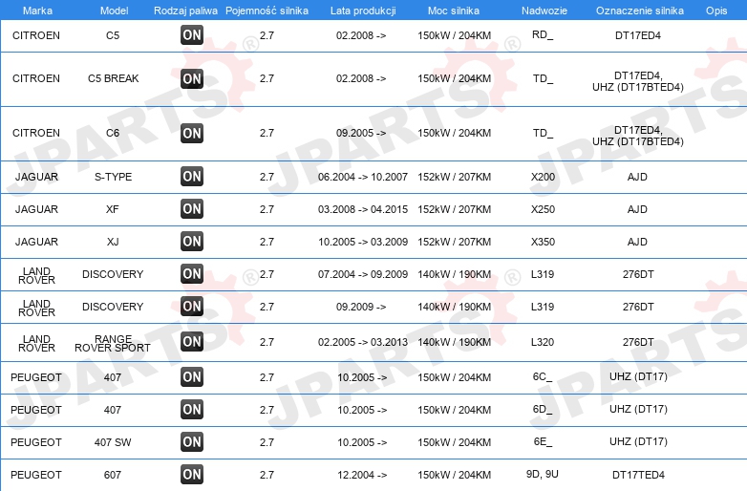Click 152kW / 207KM in XF row
The image size is (747, 491).
pos(454,209)
